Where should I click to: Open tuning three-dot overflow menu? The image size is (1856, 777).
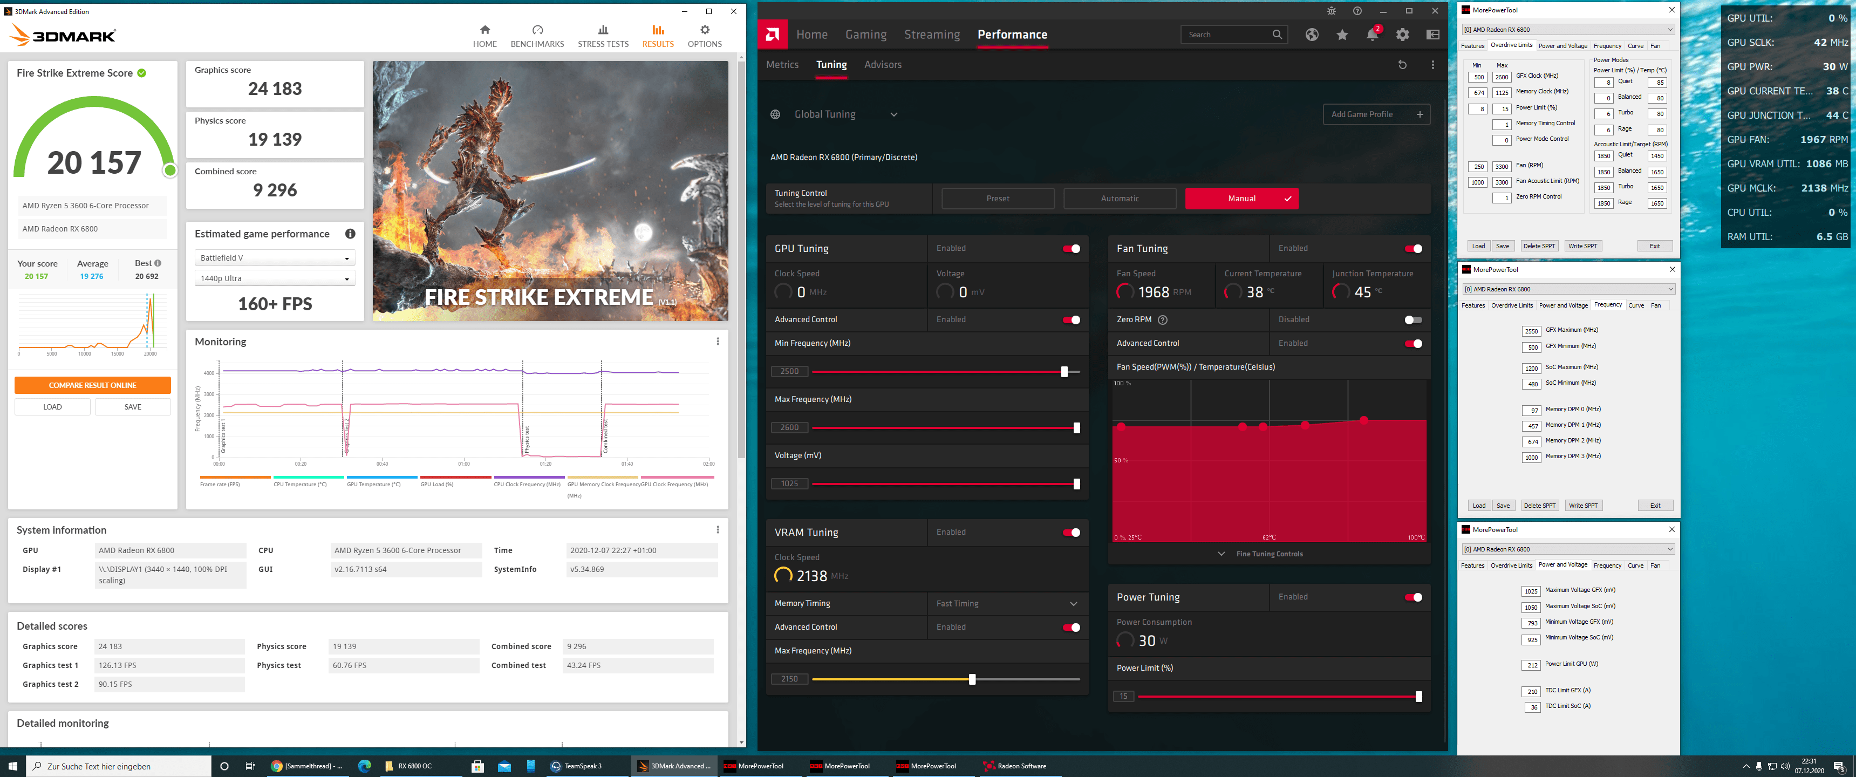point(1432,65)
